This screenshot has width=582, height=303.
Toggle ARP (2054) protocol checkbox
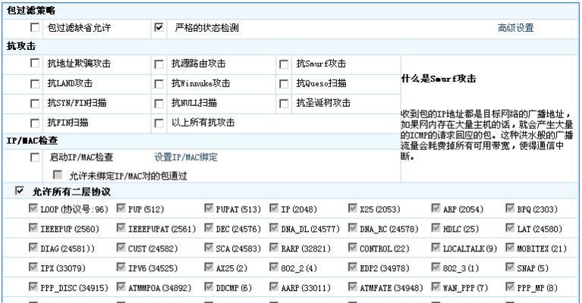click(x=436, y=208)
